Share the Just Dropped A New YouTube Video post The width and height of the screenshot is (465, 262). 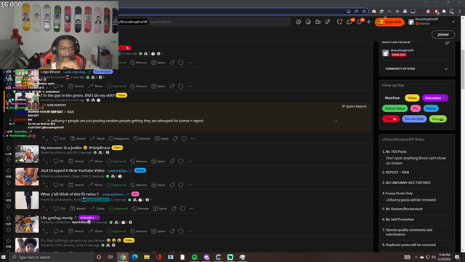95,185
